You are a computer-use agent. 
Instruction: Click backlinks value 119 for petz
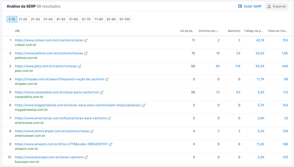click(238, 66)
